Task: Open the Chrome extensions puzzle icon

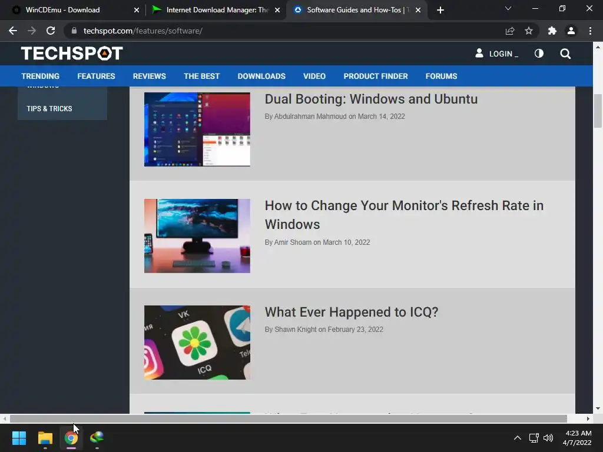Action: (552, 31)
